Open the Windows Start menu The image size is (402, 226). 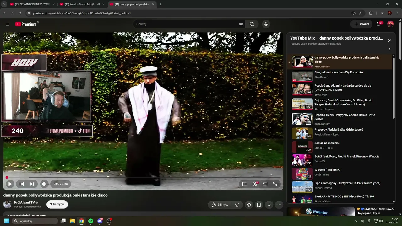(7, 221)
